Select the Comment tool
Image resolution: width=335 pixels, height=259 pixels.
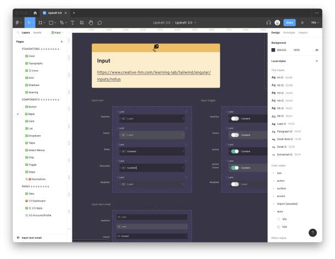pyautogui.click(x=99, y=22)
